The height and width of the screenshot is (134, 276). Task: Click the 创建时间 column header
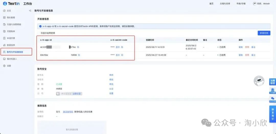150,40
